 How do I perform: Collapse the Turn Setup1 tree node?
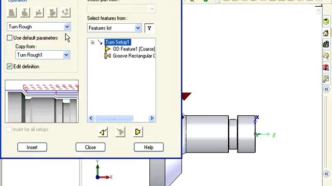[92, 42]
